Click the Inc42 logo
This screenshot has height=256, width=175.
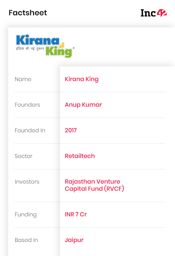154,13
